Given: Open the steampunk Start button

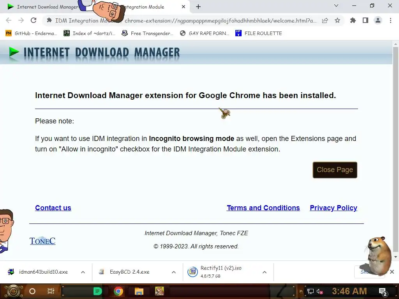Looking at the screenshot, I should [13, 291].
